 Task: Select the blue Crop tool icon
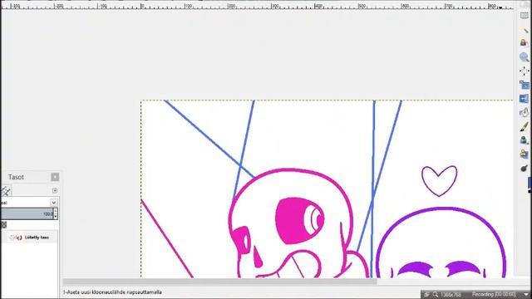tap(525, 85)
